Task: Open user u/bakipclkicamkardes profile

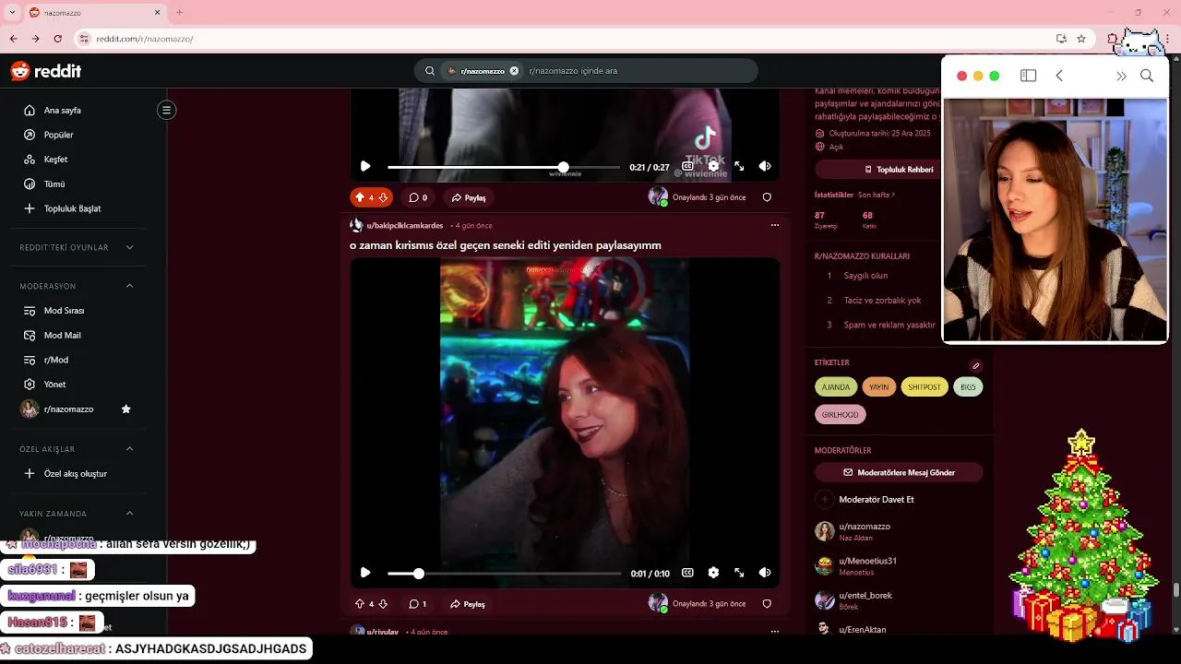Action: pyautogui.click(x=404, y=225)
